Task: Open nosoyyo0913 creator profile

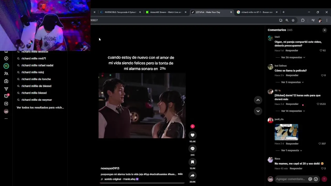Action: point(110,168)
